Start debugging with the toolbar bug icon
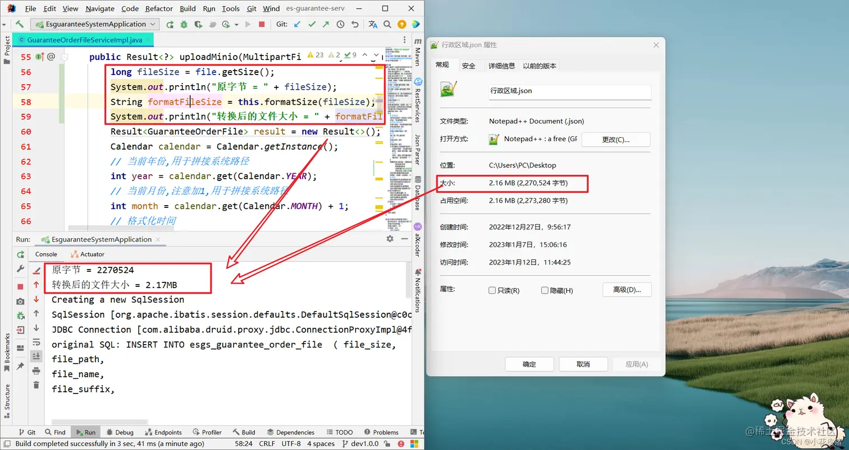This screenshot has height=450, width=849. pyautogui.click(x=184, y=24)
